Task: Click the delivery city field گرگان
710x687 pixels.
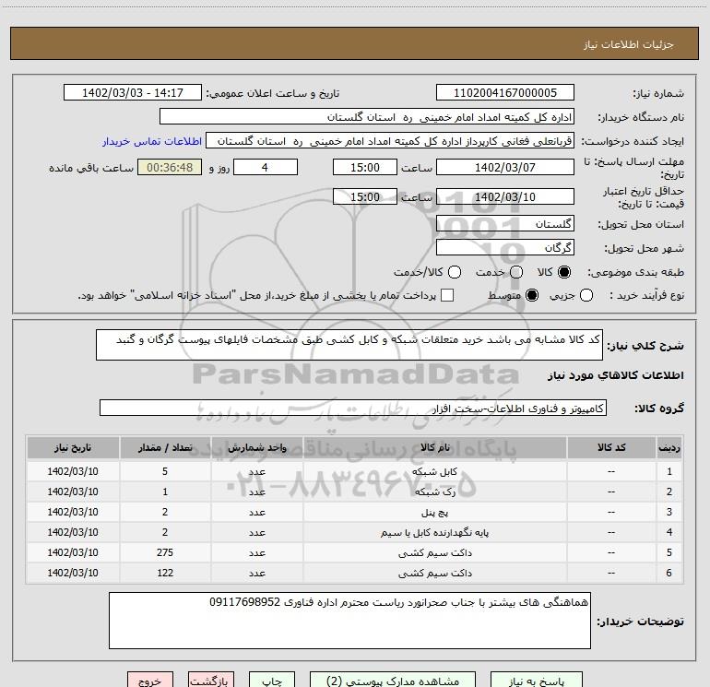Action: coord(505,248)
